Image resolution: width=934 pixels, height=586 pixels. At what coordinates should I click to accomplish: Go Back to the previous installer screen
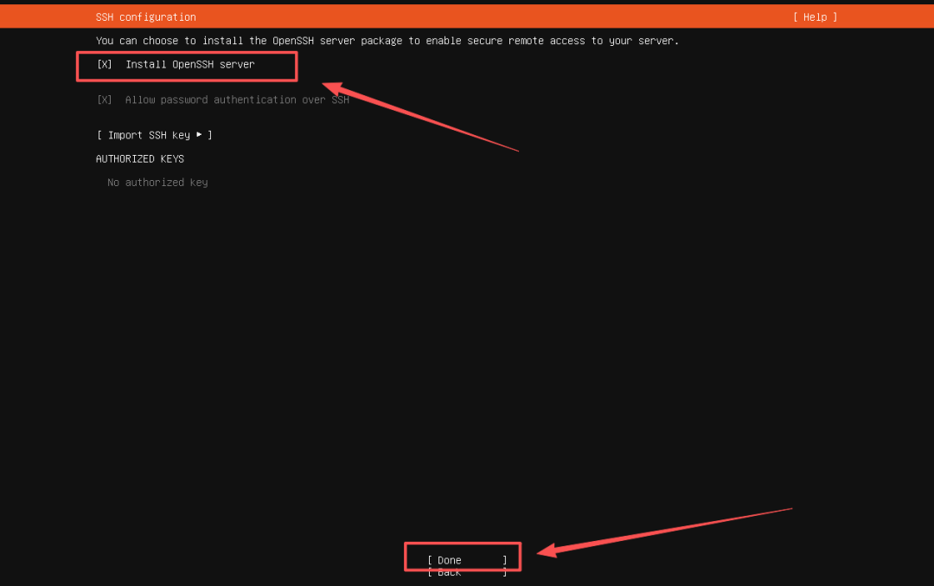450,573
